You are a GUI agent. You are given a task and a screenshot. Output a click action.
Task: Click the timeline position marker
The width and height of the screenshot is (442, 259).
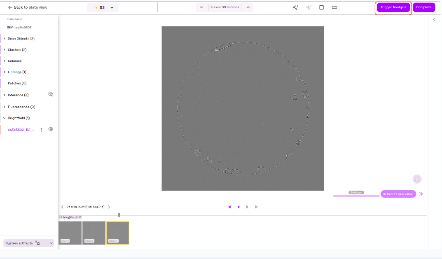(119, 215)
